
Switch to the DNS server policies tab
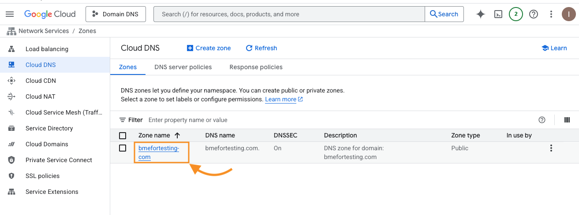tap(183, 67)
